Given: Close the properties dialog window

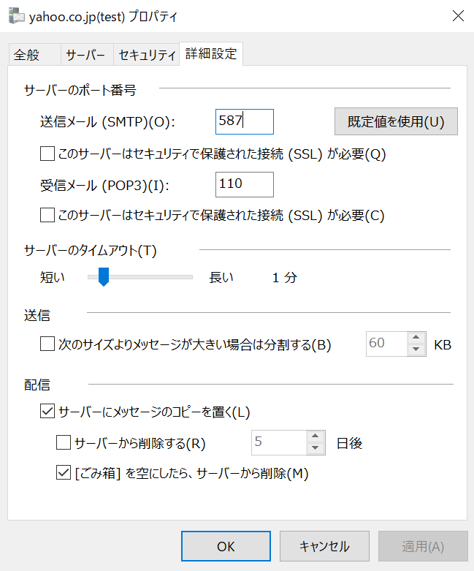Looking at the screenshot, I should click(x=457, y=16).
